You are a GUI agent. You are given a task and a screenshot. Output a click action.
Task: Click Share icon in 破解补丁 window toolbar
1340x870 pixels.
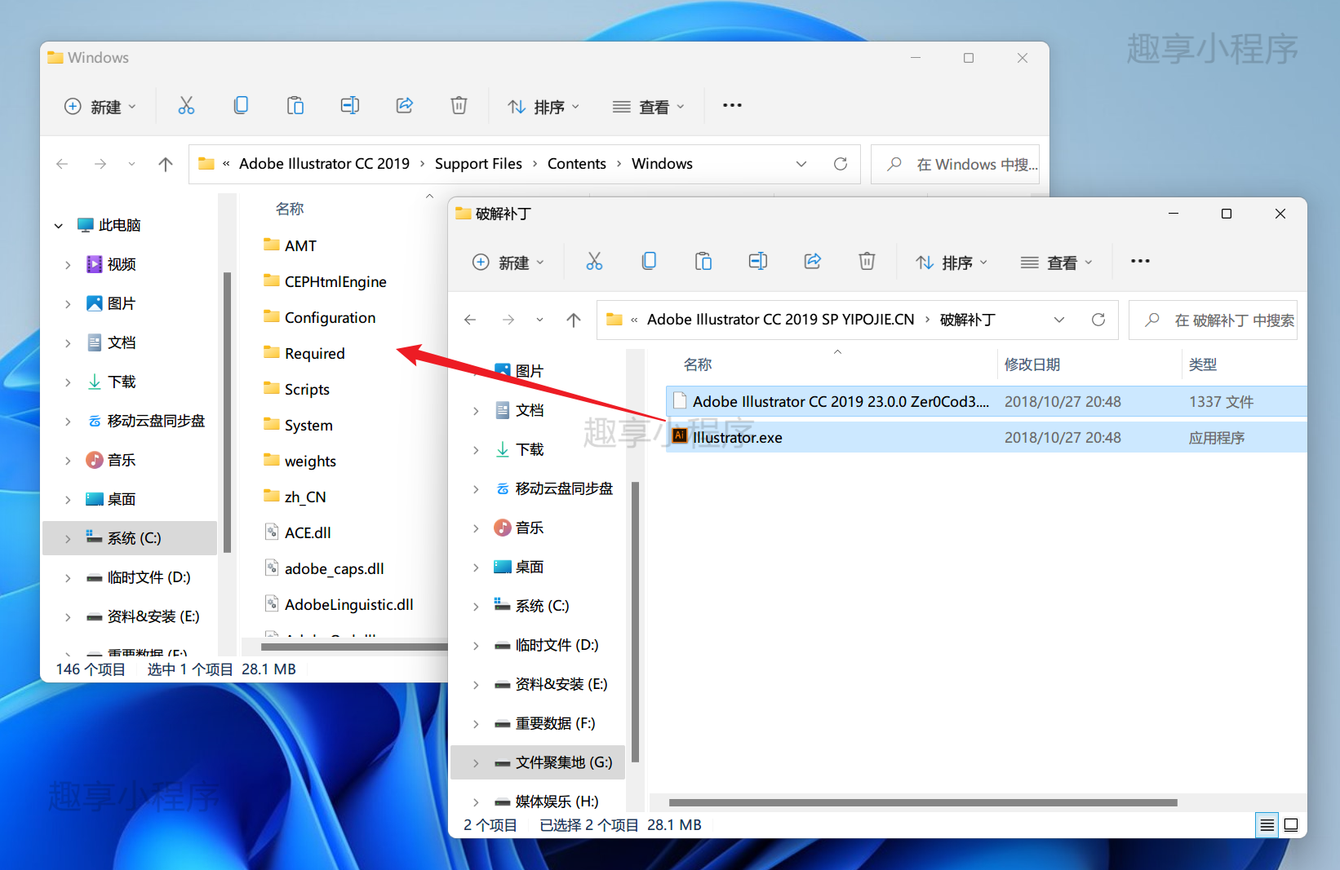click(x=813, y=261)
